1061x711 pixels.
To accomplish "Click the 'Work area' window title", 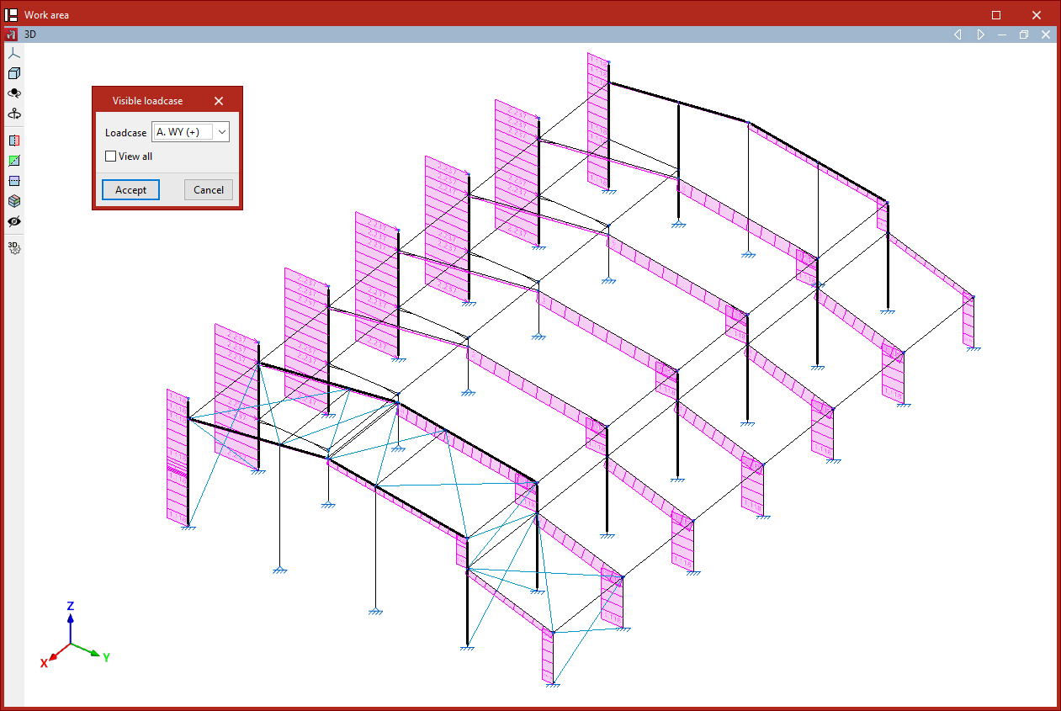I will [47, 15].
